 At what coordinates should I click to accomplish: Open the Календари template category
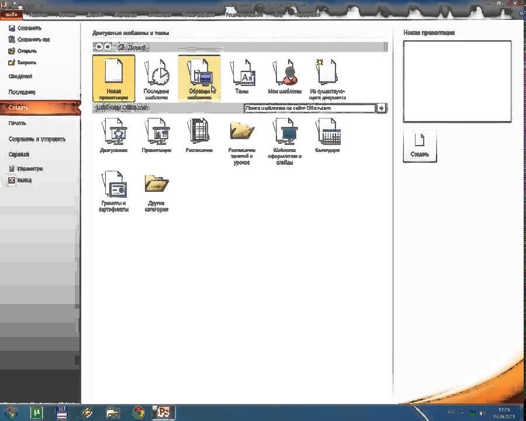pyautogui.click(x=327, y=136)
